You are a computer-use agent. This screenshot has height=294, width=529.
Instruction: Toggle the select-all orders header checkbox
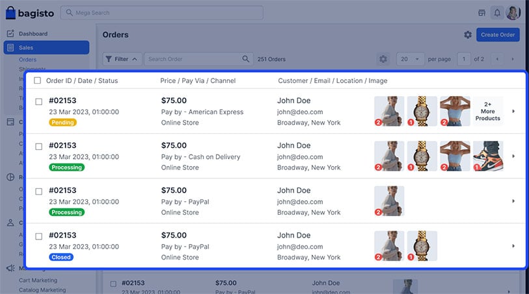37,80
